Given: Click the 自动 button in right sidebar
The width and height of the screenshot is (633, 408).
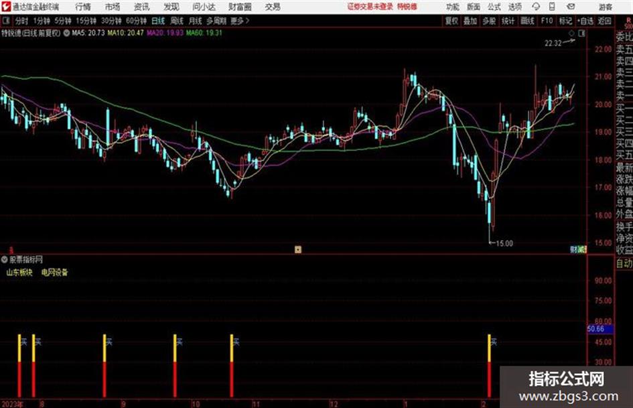Looking at the screenshot, I should click(x=624, y=263).
